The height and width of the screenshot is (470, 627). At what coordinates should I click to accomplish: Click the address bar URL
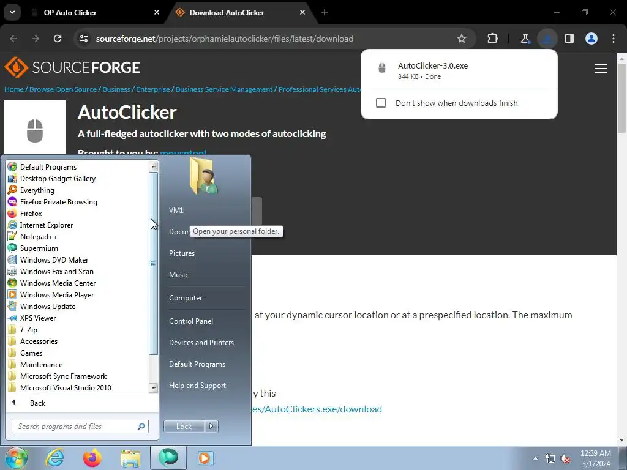224,39
